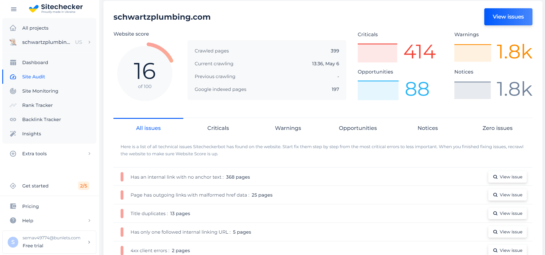This screenshot has height=255, width=545.
Task: Click the Backlink Tracker chain icon
Action: [x=13, y=119]
